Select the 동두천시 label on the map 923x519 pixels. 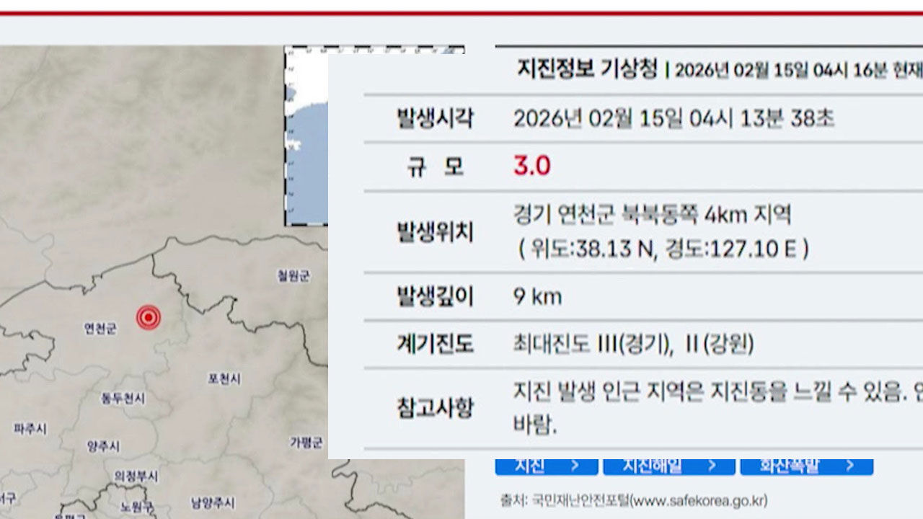tap(123, 398)
